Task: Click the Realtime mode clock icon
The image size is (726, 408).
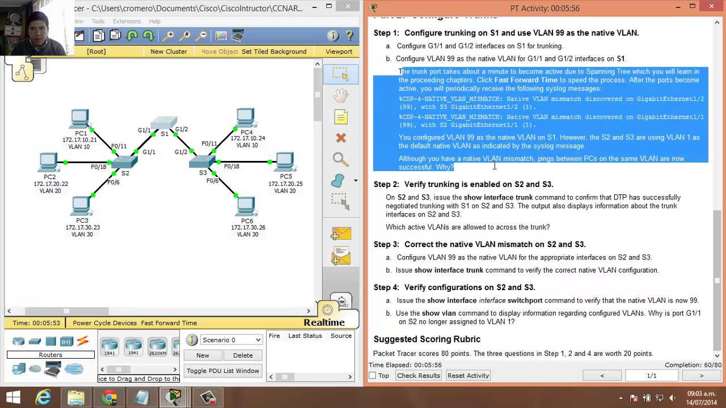Action: [x=327, y=309]
